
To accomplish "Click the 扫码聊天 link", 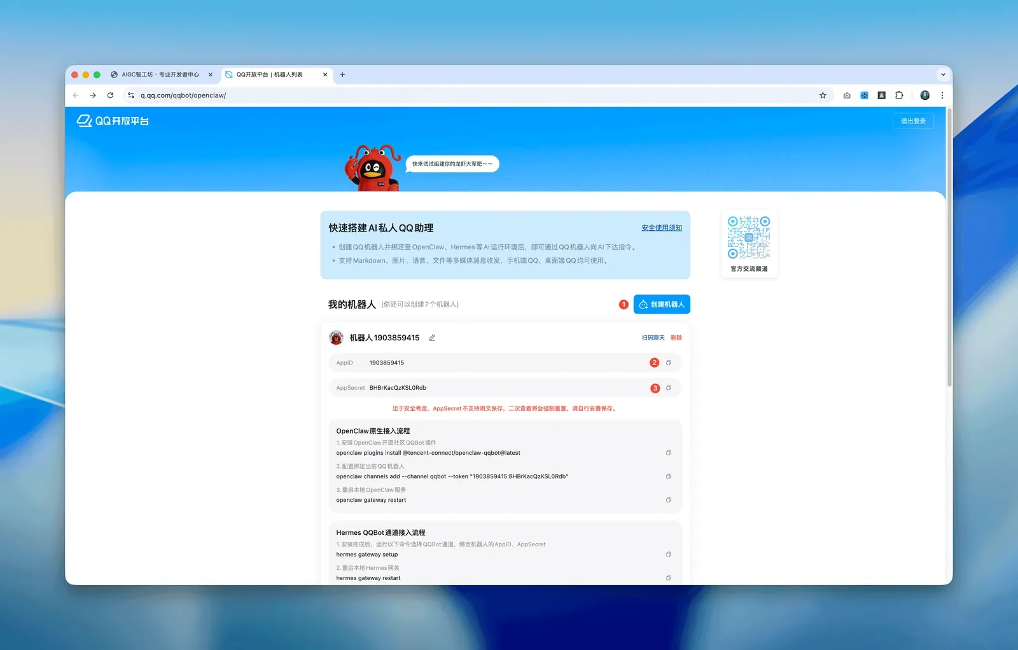I will click(653, 338).
